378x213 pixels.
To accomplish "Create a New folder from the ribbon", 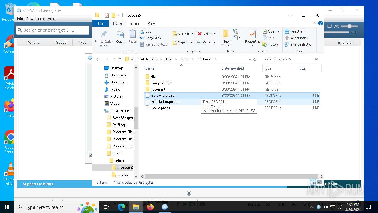I will [x=226, y=38].
